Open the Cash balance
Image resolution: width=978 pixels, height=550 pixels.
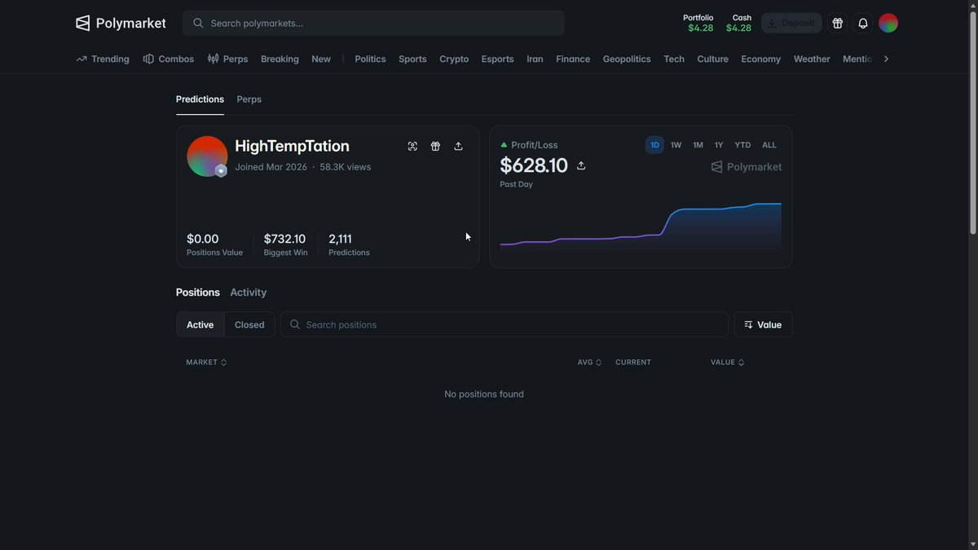click(x=739, y=23)
